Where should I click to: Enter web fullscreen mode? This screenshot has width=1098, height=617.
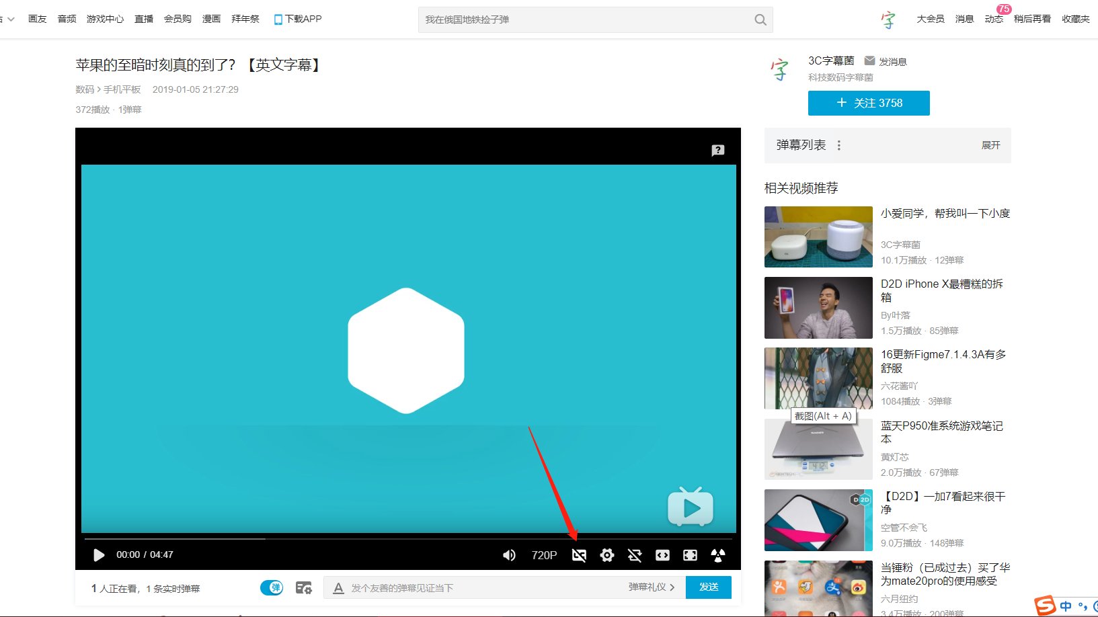coord(690,555)
